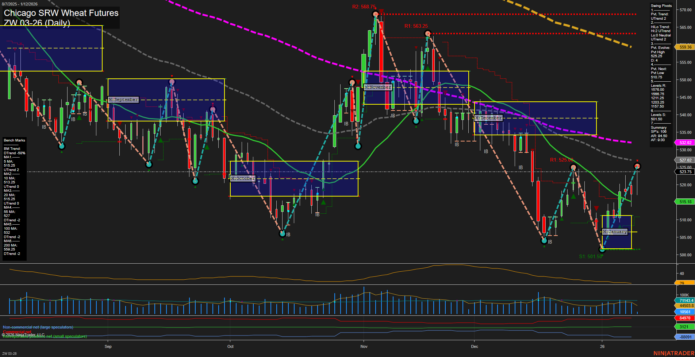The image size is (695, 357).
Task: Expand the Bench Marks panel
Action: [x=14, y=140]
